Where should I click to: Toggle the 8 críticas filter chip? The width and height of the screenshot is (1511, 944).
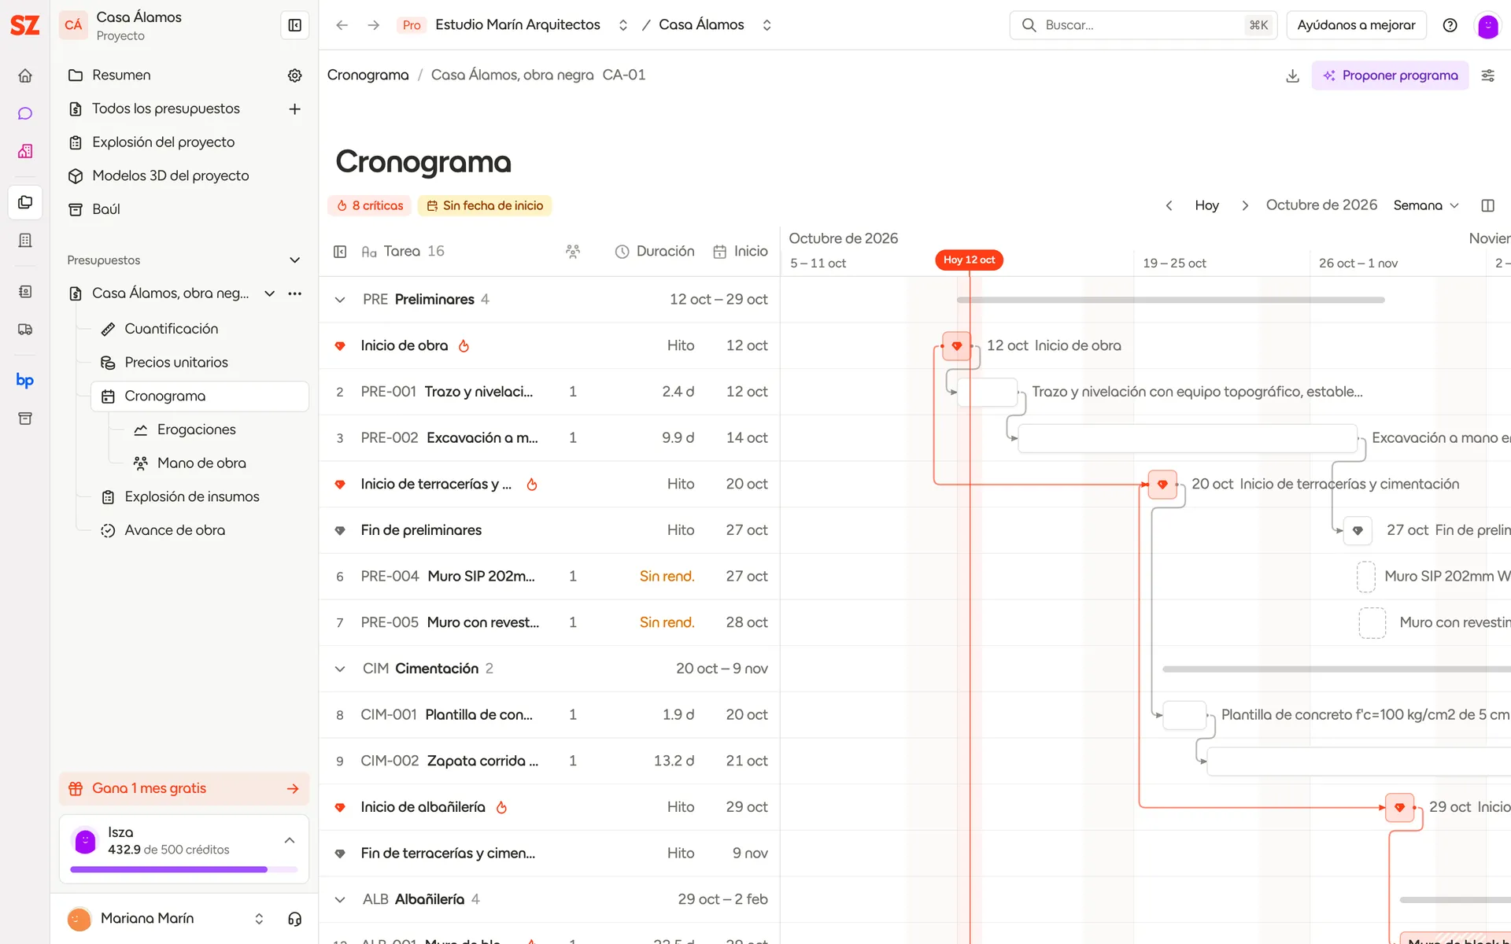point(370,205)
